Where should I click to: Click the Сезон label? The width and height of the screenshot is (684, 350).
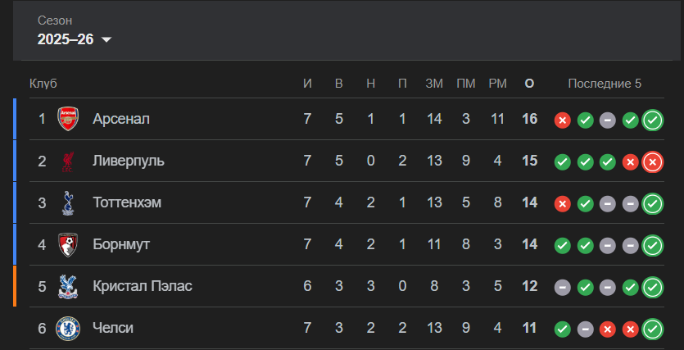tap(55, 20)
